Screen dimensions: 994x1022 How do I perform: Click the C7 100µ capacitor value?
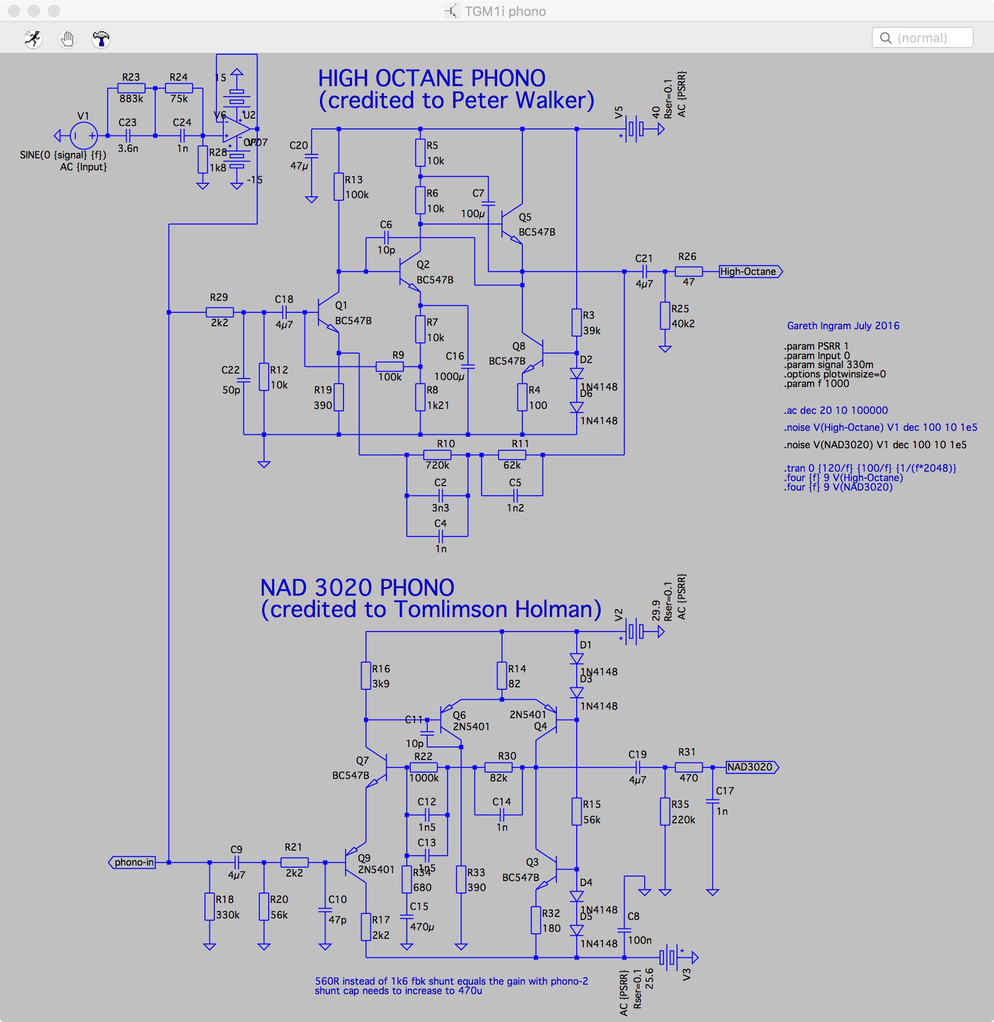(473, 213)
